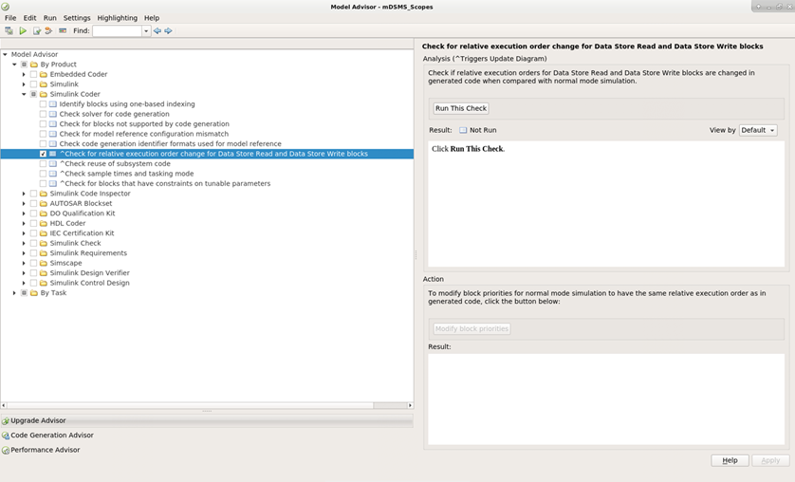Click the find previous left arrow

pyautogui.click(x=157, y=31)
